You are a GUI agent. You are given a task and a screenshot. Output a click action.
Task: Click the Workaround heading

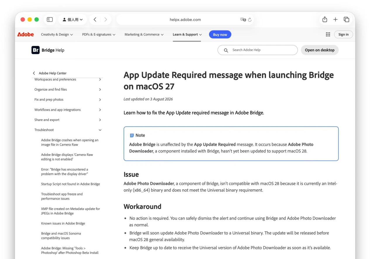[142, 206]
